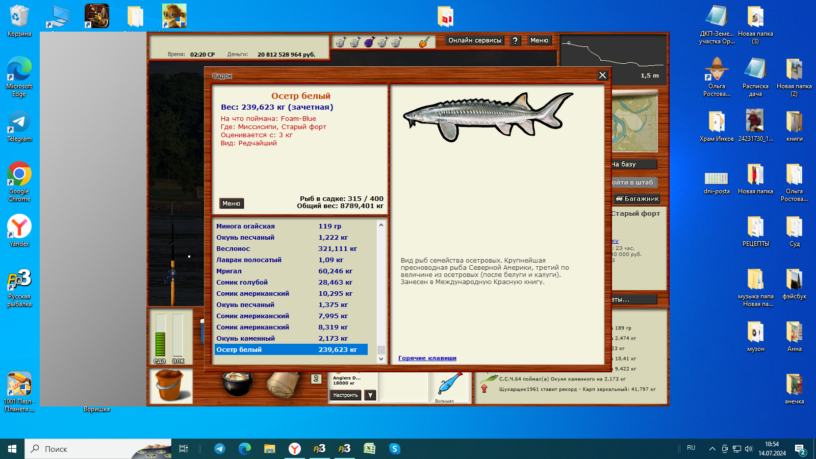This screenshot has width=816, height=459.
Task: Open 1001 Пазл Планета desktop shortcut
Action: pyautogui.click(x=19, y=392)
